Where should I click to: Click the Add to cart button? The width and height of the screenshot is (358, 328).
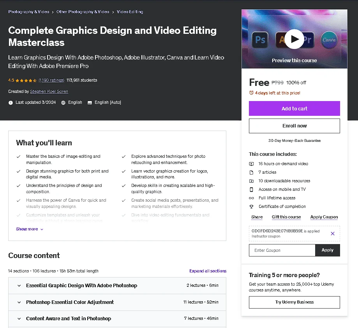tap(294, 108)
